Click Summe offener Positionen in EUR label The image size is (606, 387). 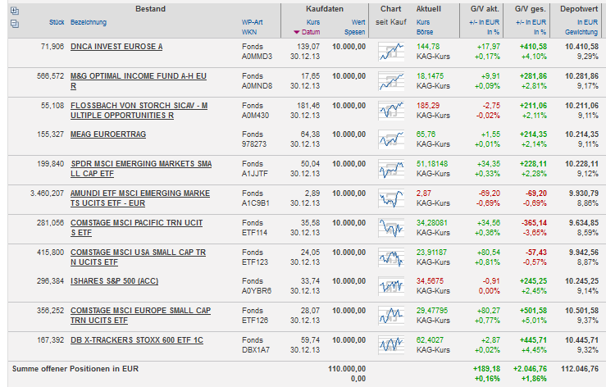pyautogui.click(x=75, y=369)
